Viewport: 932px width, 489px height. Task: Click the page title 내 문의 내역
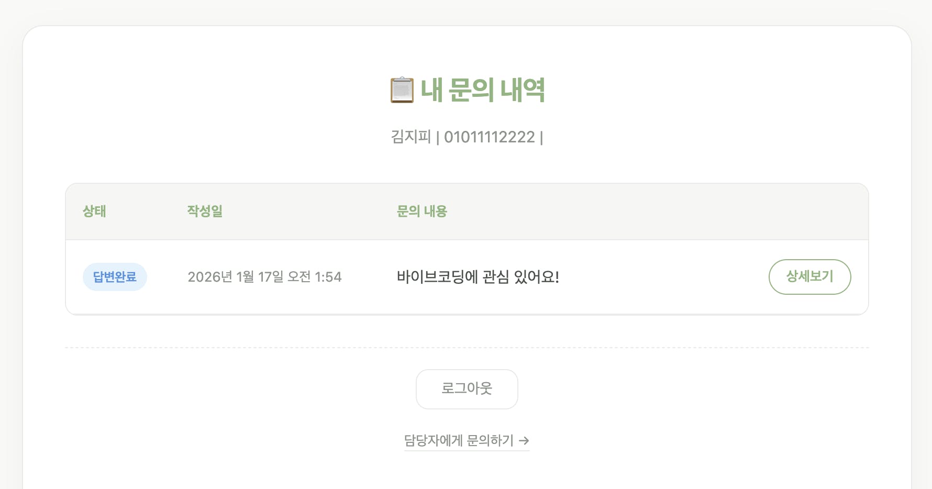pyautogui.click(x=482, y=90)
